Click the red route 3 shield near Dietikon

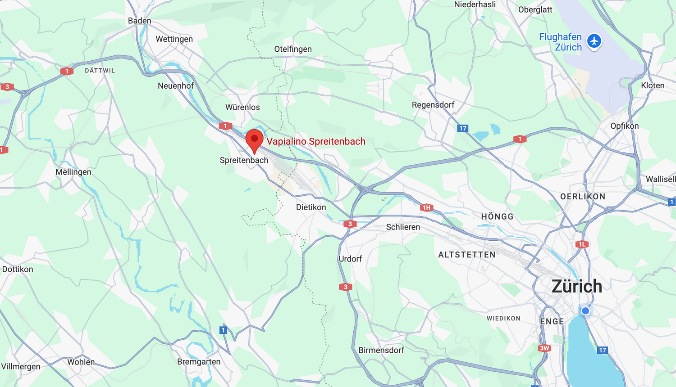[x=350, y=224]
